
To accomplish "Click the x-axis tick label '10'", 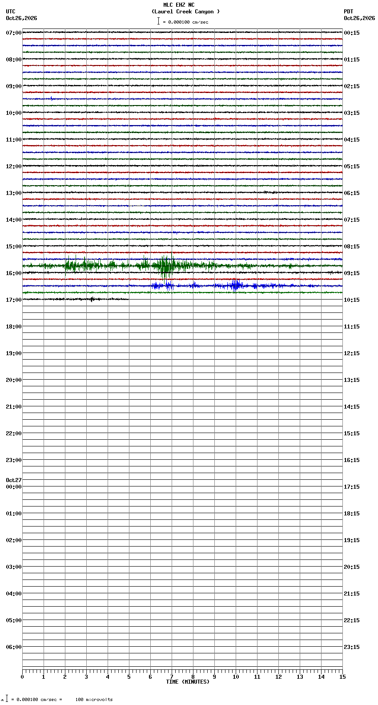I will coord(236,677).
